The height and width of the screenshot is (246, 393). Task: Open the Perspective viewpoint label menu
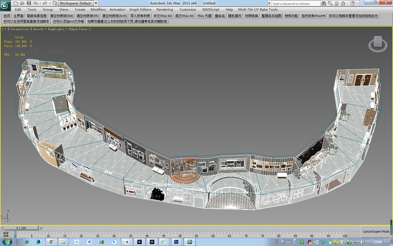coord(19,29)
